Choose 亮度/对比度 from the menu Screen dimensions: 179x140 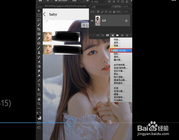121,50
